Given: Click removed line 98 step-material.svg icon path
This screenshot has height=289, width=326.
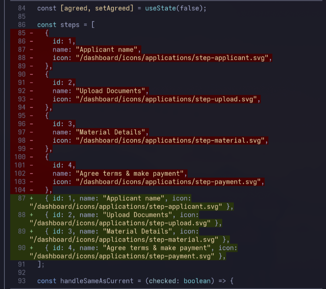Looking at the screenshot, I should click(160, 141).
